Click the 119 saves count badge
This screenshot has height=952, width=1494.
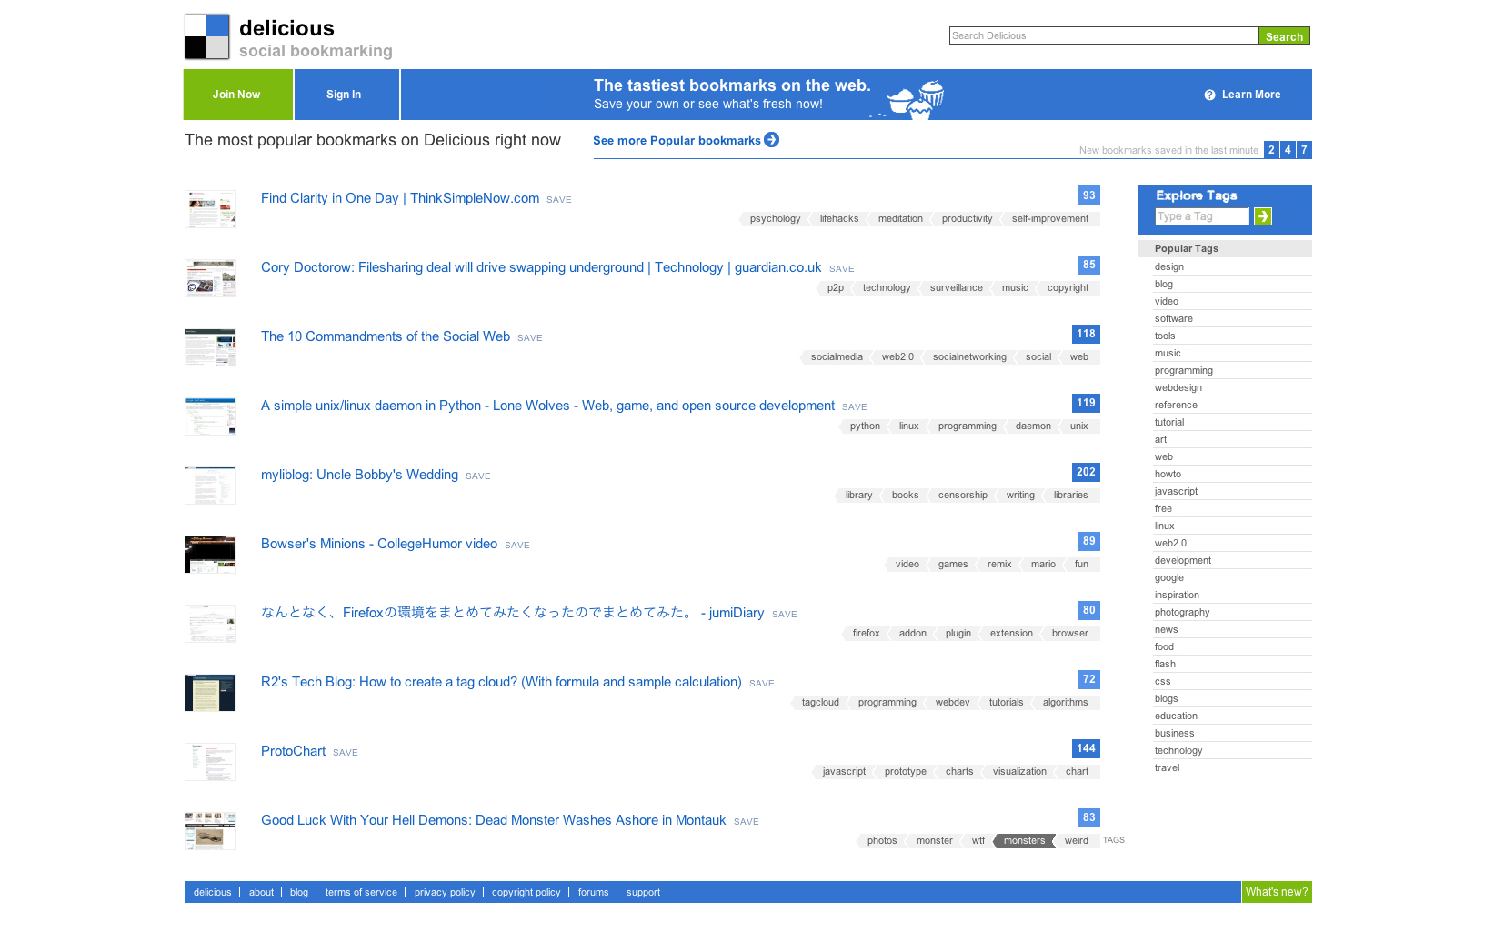(x=1086, y=403)
